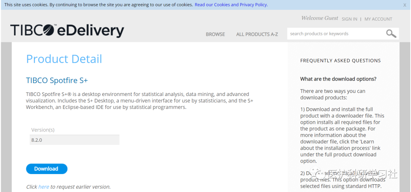Dismiss the cookie banner with X
Image resolution: width=411 pixels, height=192 pixels.
tap(405, 5)
